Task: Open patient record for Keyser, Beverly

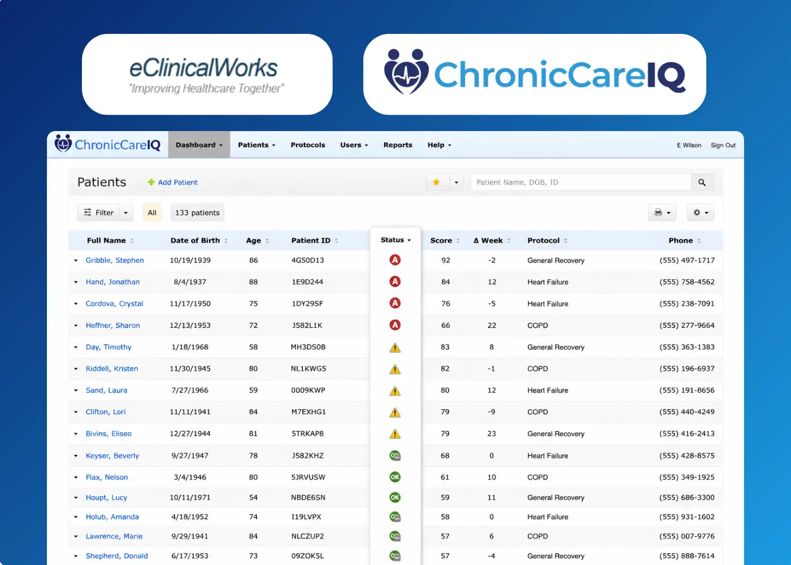Action: pos(112,456)
